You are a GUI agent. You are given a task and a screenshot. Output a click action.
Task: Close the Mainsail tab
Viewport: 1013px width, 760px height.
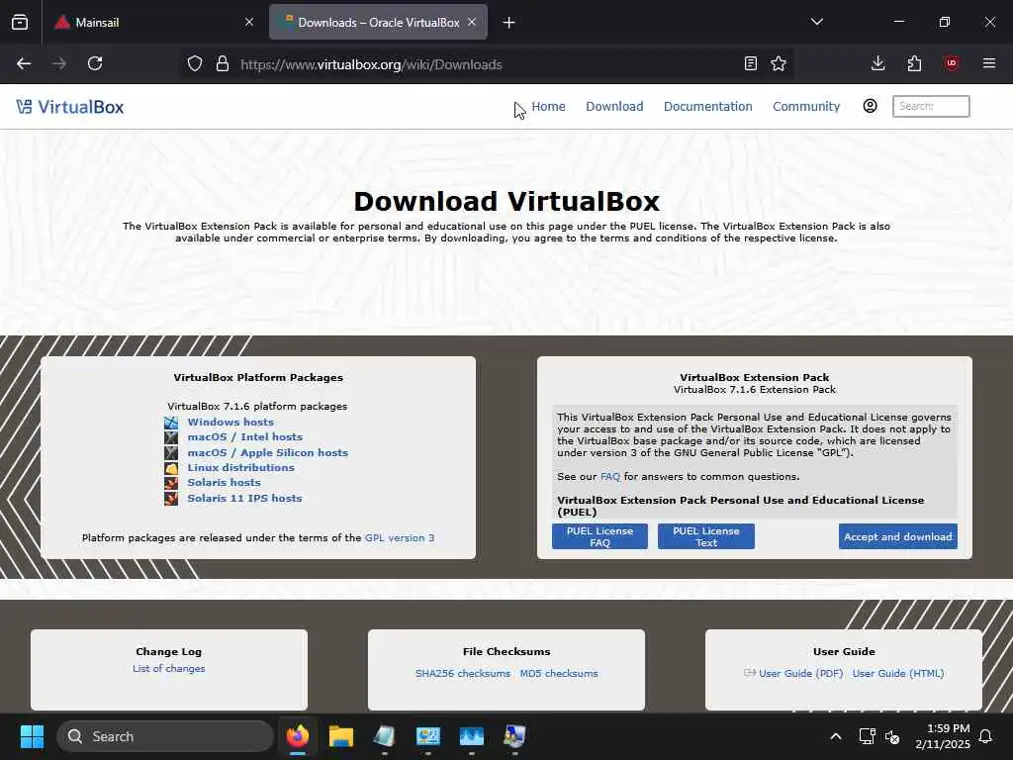pyautogui.click(x=249, y=22)
